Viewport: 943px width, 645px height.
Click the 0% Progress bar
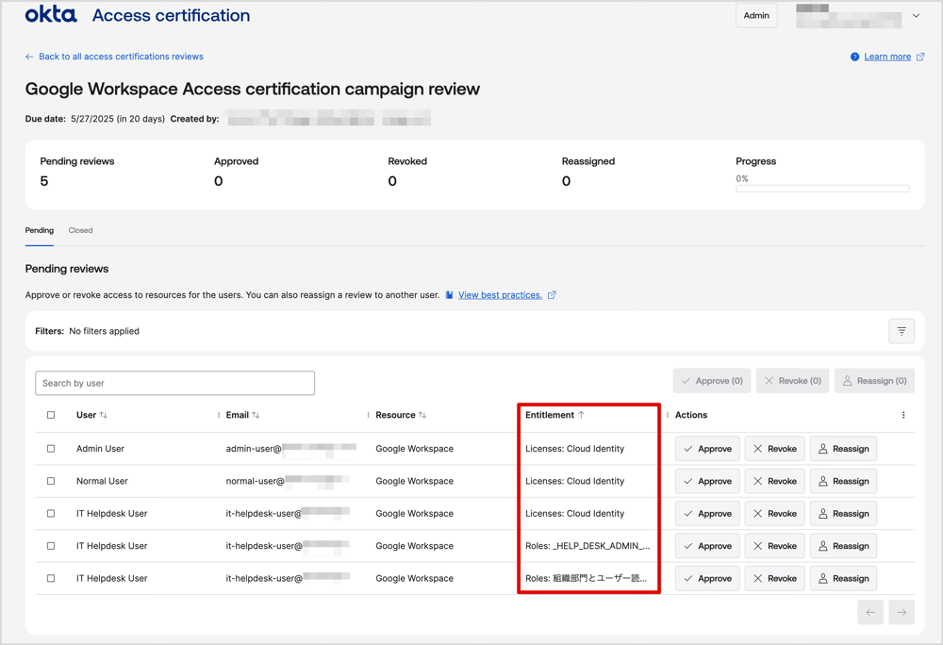click(822, 189)
